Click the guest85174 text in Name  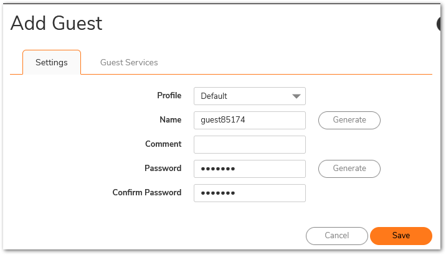222,120
